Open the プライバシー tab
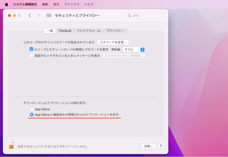 point(115,31)
